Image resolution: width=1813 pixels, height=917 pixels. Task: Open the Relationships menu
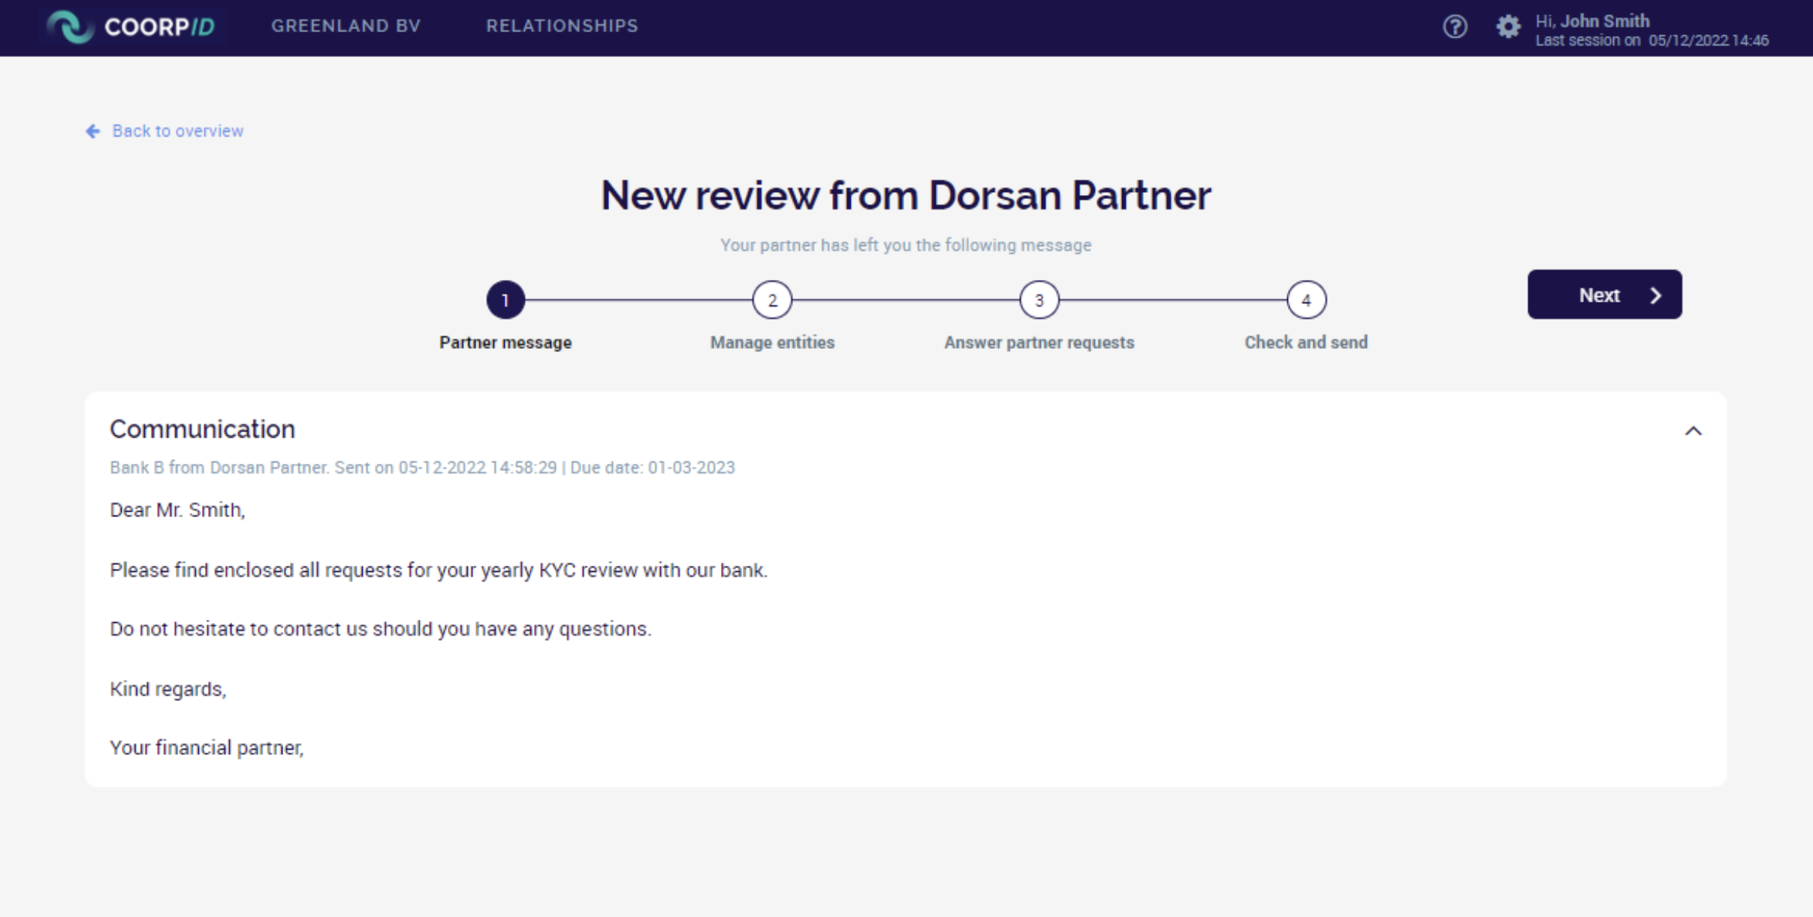[562, 26]
